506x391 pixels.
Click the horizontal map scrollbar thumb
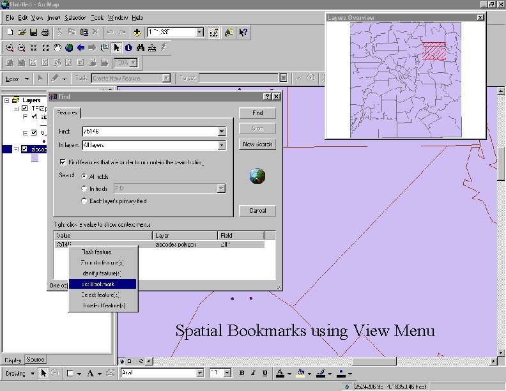point(374,362)
